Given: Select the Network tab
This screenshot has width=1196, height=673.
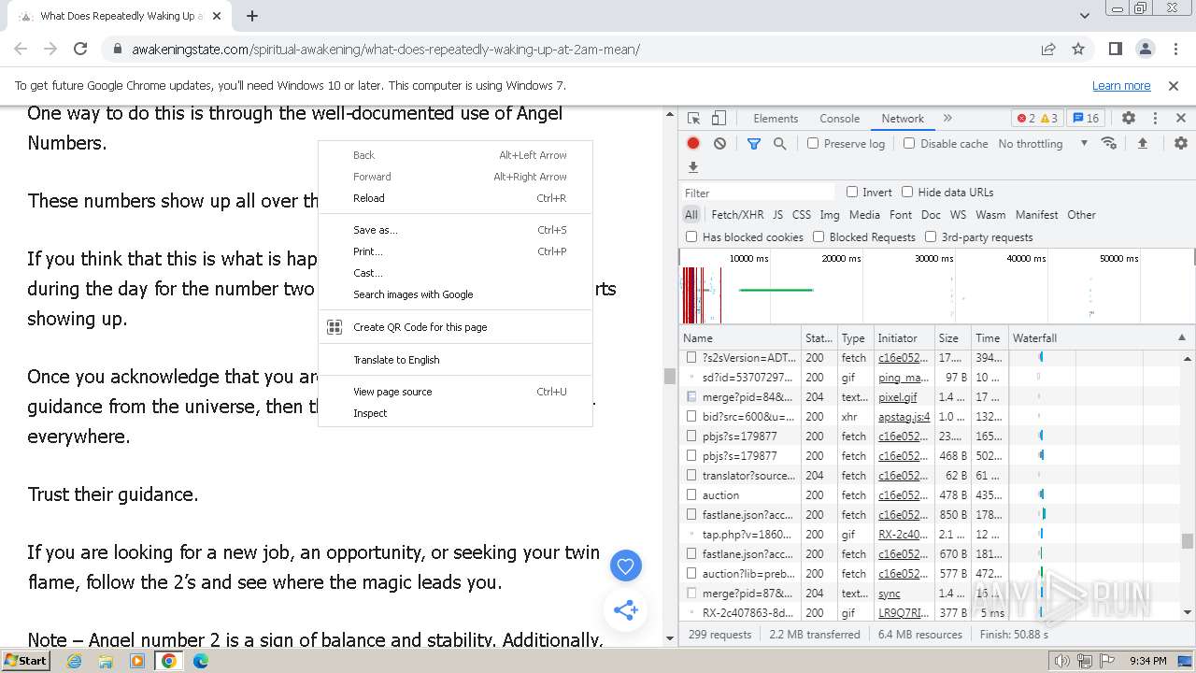Looking at the screenshot, I should (x=903, y=119).
